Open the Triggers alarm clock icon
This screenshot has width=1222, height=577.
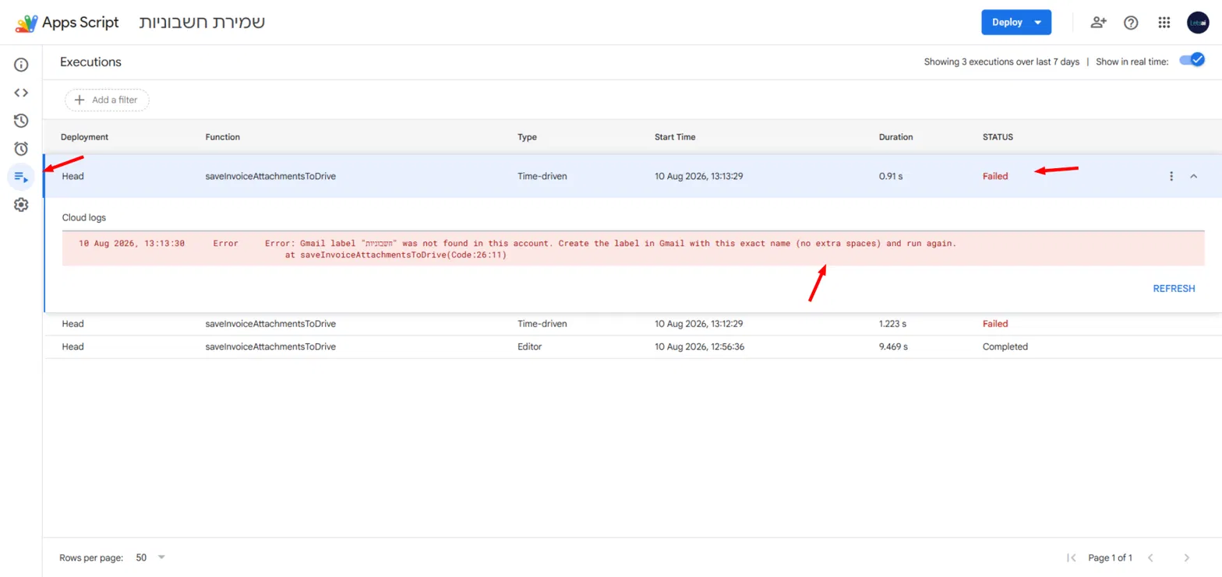tap(21, 149)
